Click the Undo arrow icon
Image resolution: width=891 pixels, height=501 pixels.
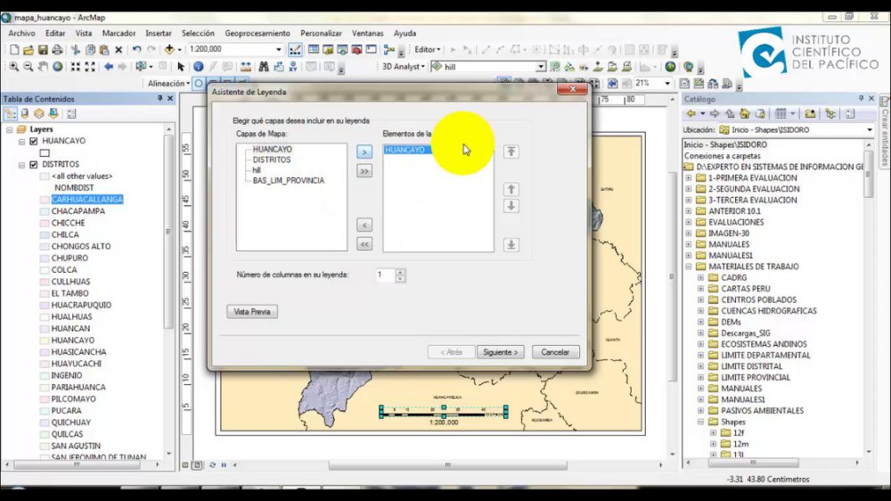tap(136, 50)
